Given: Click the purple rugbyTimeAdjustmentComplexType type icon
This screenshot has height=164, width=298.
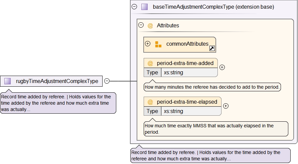Looking at the screenshot, I should coord(8,81).
